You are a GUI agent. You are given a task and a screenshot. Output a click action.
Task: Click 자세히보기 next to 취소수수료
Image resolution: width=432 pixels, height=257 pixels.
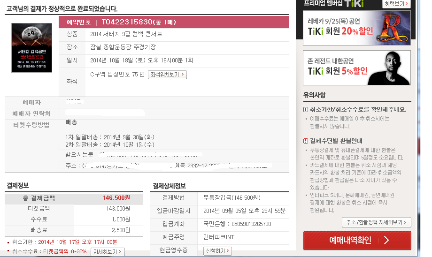pos(108,252)
